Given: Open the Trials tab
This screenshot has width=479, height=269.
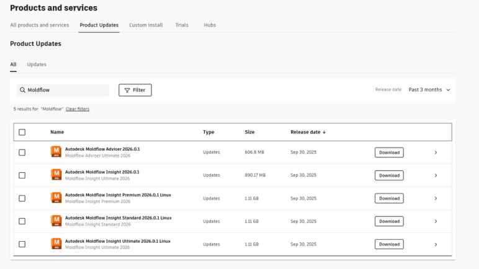Looking at the screenshot, I should pos(182,25).
